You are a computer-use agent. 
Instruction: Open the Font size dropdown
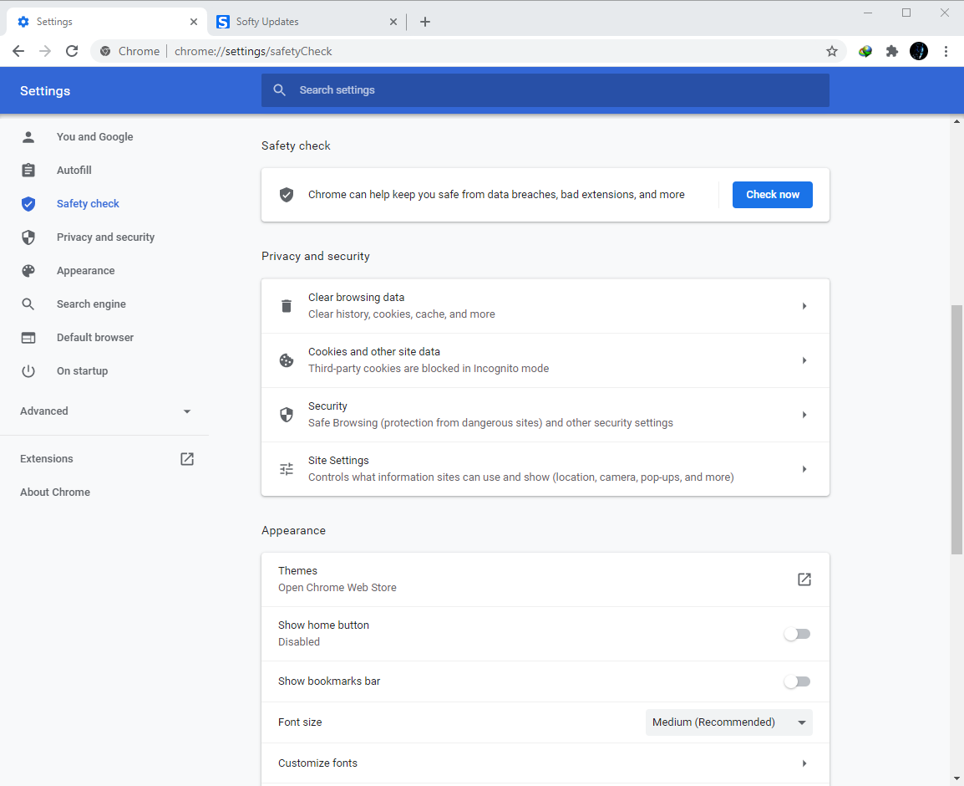coord(728,722)
